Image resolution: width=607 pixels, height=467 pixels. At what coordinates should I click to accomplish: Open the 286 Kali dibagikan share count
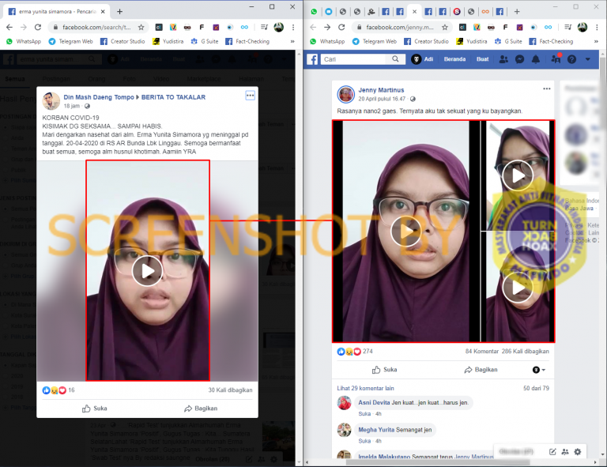[526, 352]
